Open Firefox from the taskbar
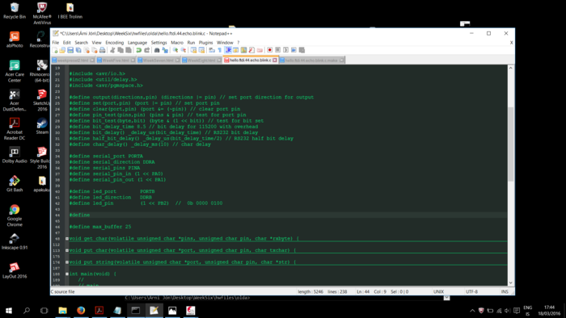566x318 pixels. pos(81,311)
